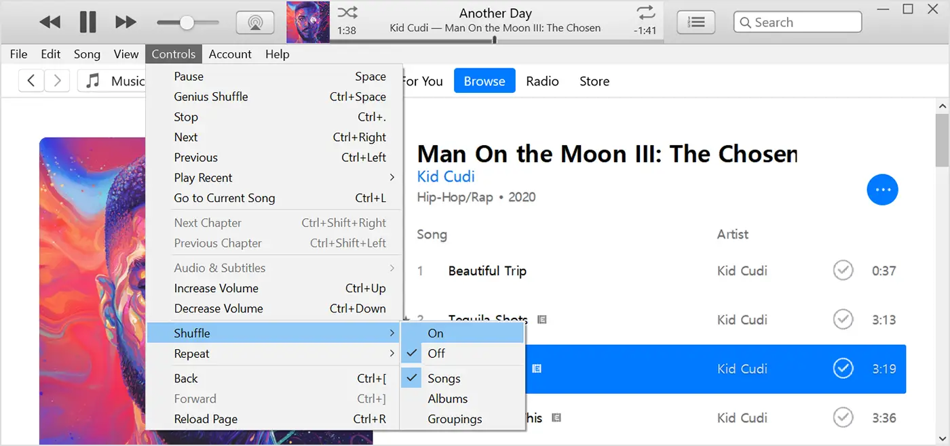Switch to the Radio tab

click(542, 81)
